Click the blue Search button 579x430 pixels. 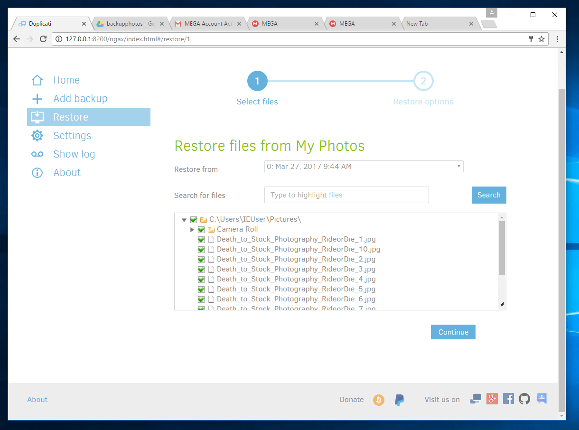[x=489, y=195]
